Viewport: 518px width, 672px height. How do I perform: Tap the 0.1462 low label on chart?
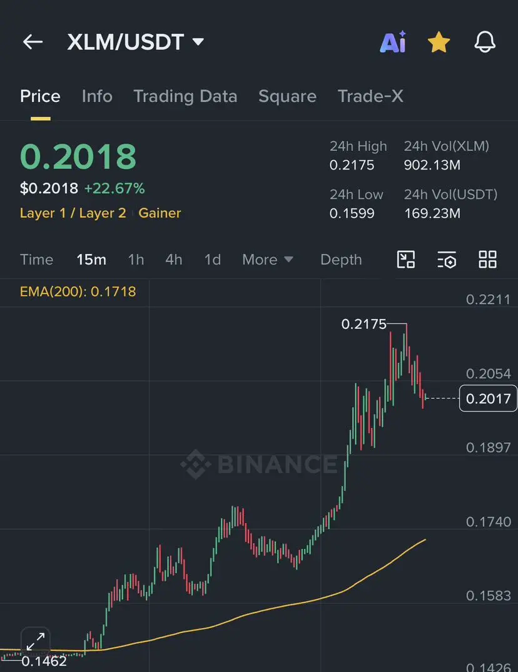pos(44,661)
